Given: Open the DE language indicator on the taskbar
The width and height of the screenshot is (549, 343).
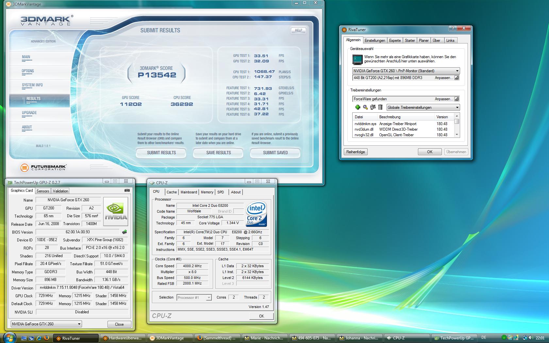Looking at the screenshot, I should tap(484, 338).
